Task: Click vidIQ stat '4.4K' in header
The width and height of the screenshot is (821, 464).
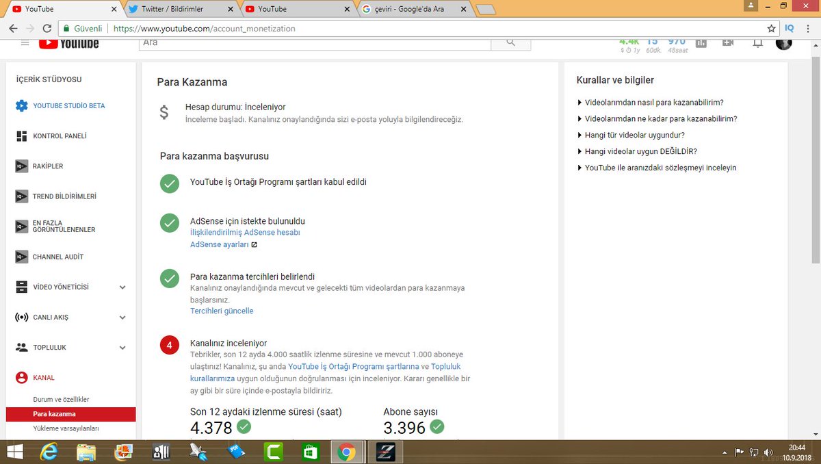Action: (x=629, y=42)
